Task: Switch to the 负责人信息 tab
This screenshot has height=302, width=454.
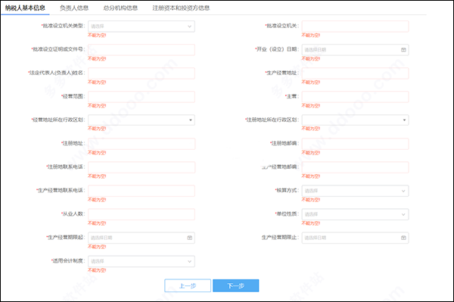Action: tap(74, 8)
